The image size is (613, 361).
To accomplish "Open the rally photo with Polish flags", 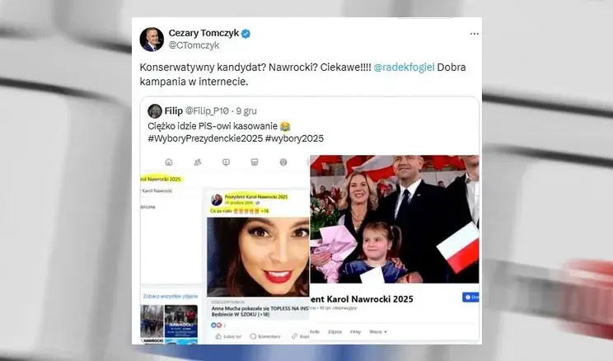I will [395, 219].
